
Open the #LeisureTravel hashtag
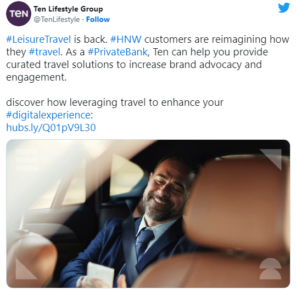click(38, 39)
